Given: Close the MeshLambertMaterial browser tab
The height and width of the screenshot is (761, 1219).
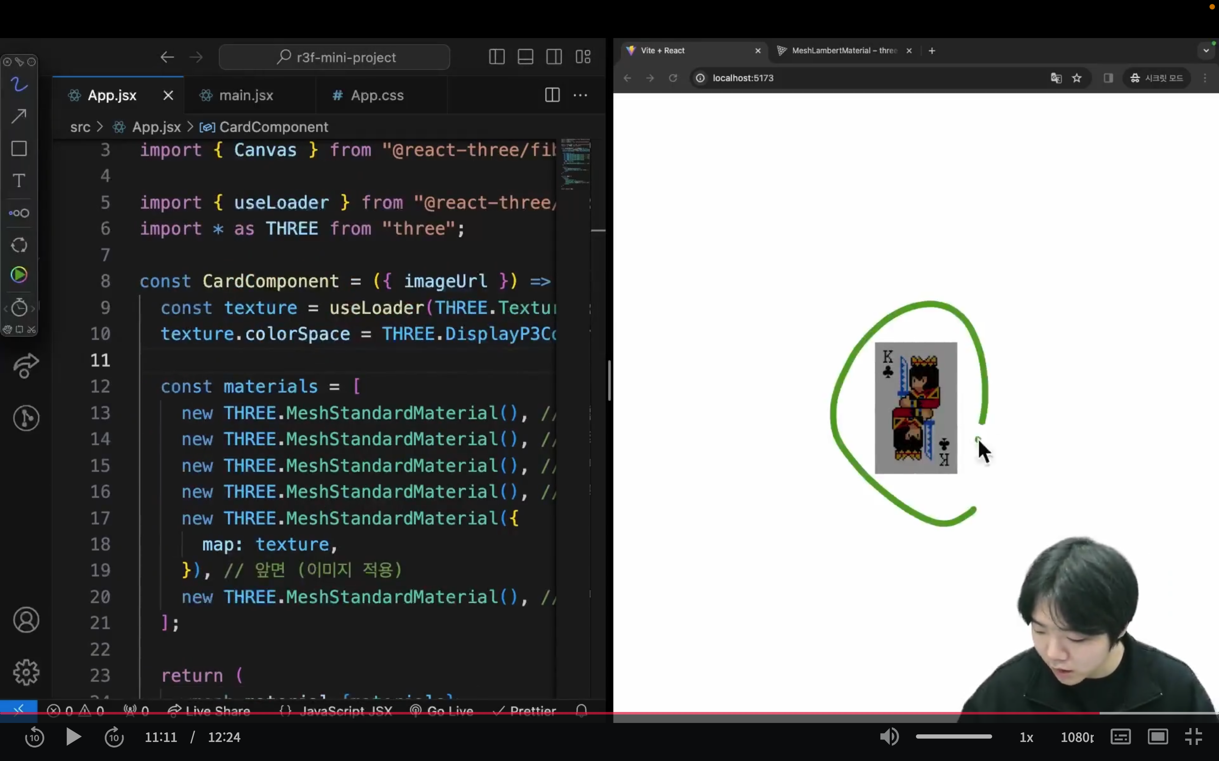Looking at the screenshot, I should pyautogui.click(x=909, y=51).
